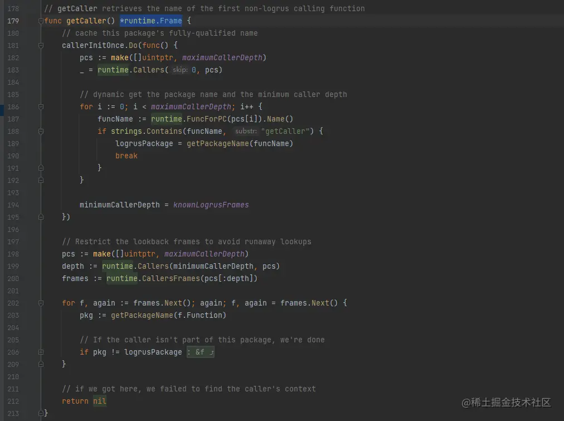Viewport: 564px width, 421px height.
Task: Click the "getCaller" string literal on line 188
Action: 285,132
